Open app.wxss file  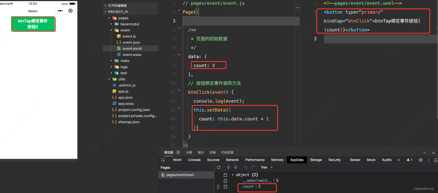[126, 104]
